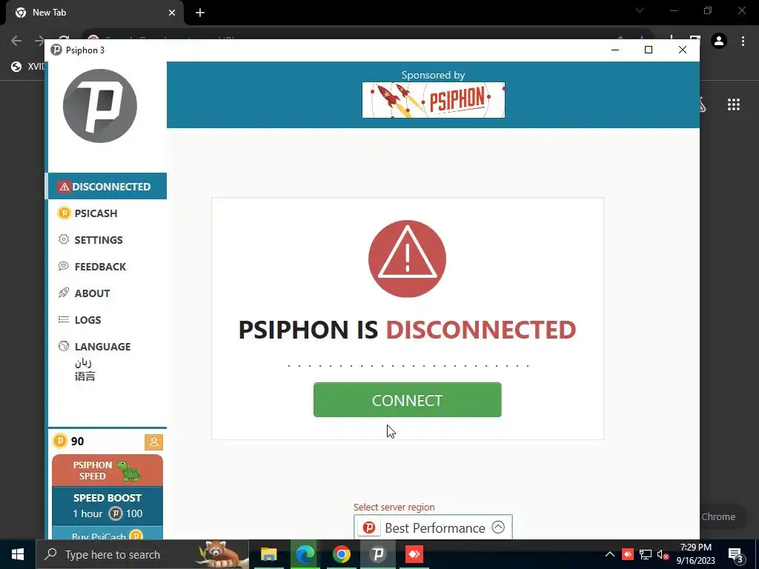The height and width of the screenshot is (569, 759).
Task: Click Chrome back navigation arrow
Action: pos(16,41)
